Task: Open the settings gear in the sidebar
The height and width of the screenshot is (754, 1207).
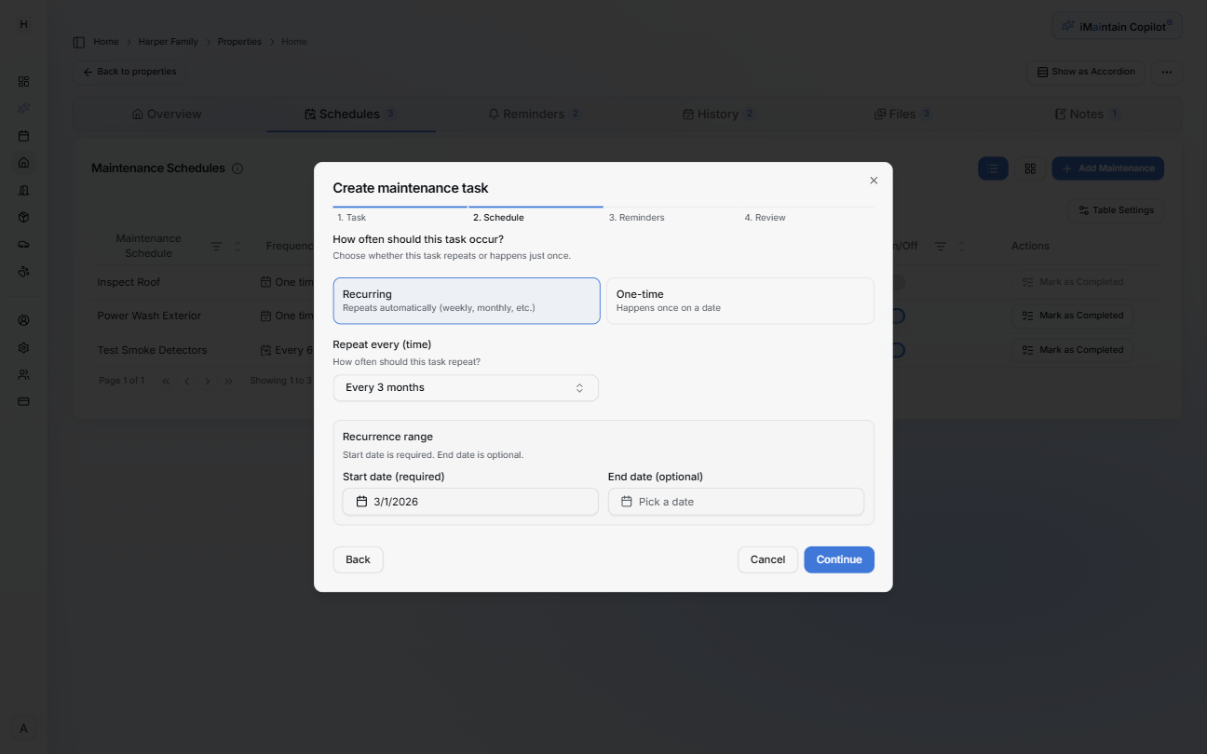Action: 23,347
